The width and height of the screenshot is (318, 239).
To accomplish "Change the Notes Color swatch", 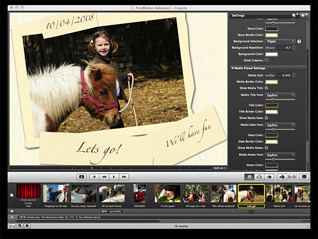I will point(271,165).
